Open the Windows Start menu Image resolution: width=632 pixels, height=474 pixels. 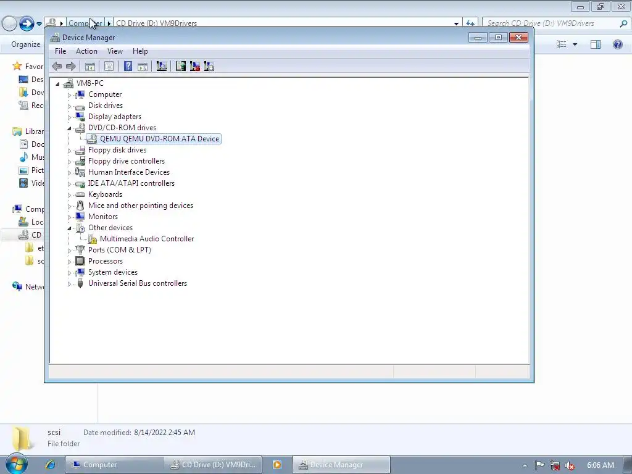click(17, 464)
